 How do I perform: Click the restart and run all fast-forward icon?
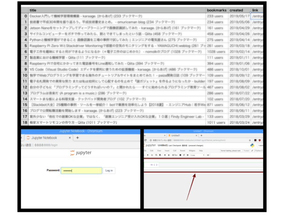(187, 155)
